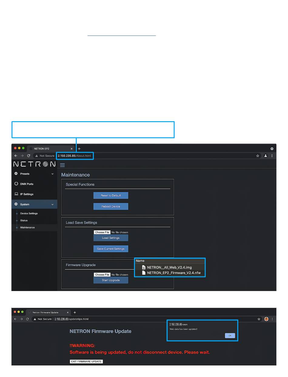Collapse the System section using its chevron
The image size is (288, 377).
pyautogui.click(x=52, y=204)
